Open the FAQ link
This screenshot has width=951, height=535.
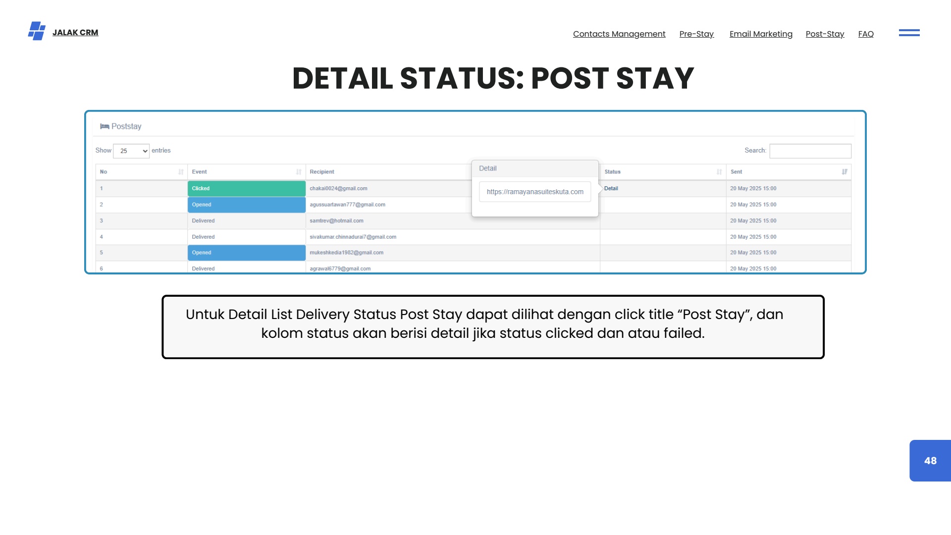click(865, 34)
